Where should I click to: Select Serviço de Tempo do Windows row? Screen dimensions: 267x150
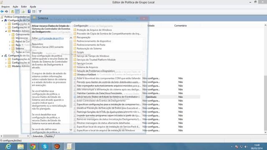93,56
